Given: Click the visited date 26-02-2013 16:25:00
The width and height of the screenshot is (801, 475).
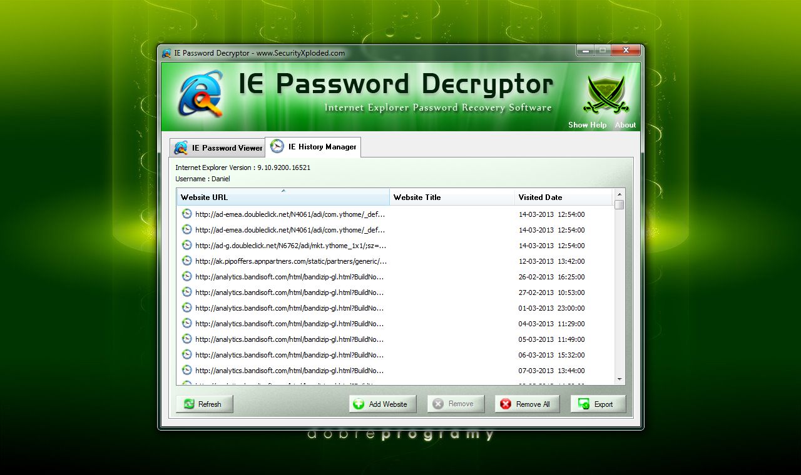Looking at the screenshot, I should click(551, 277).
